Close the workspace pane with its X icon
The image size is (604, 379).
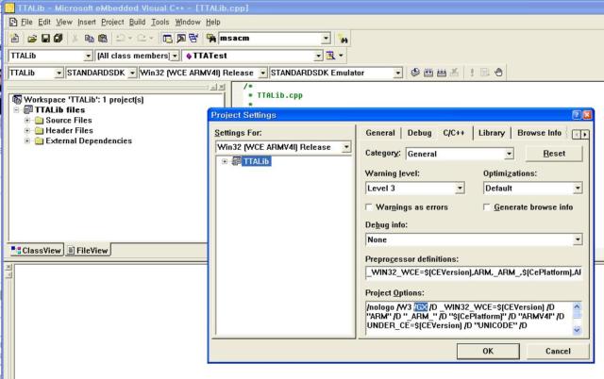[x=222, y=88]
